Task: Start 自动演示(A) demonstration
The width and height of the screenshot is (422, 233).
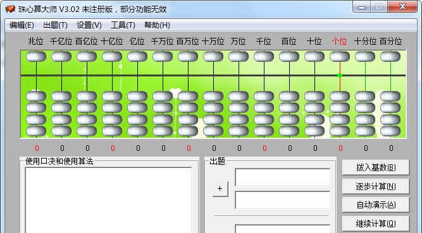Action: 376,205
